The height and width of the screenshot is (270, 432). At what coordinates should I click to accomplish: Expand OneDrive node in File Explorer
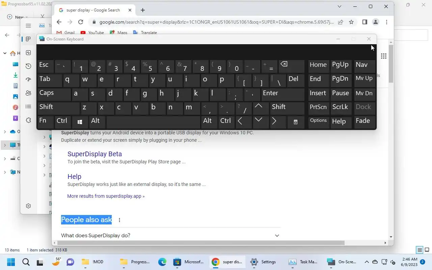click(5, 132)
